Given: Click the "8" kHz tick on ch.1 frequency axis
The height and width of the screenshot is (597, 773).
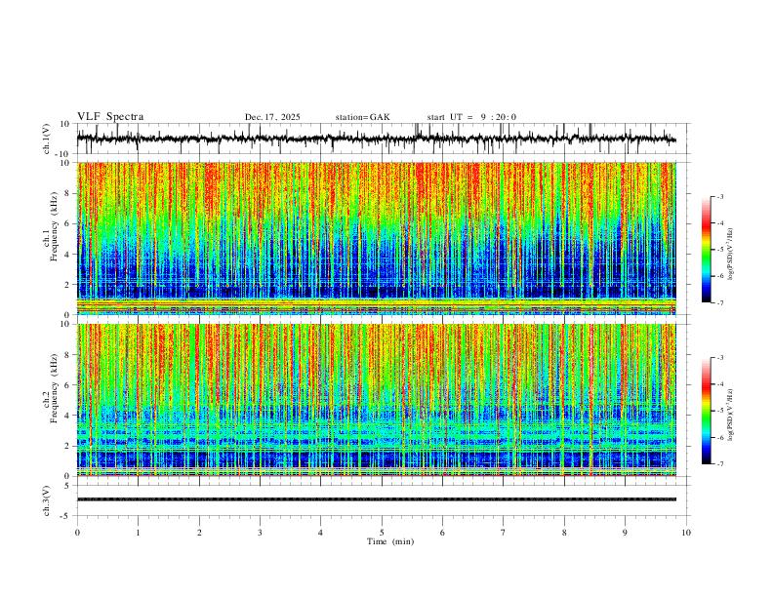Looking at the screenshot, I should click(x=67, y=193).
